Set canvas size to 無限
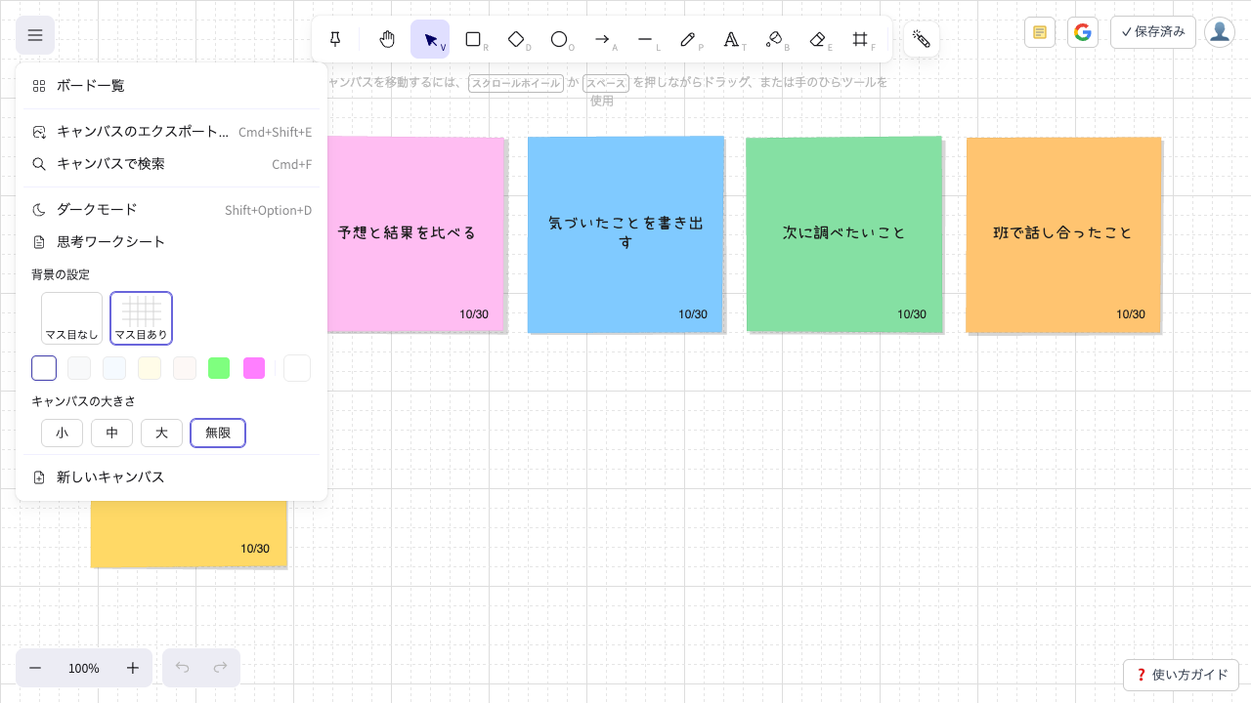The image size is (1251, 703). (x=218, y=433)
